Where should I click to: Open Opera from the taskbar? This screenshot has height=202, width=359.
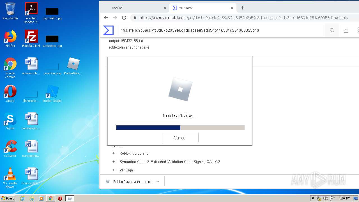(x=60, y=198)
